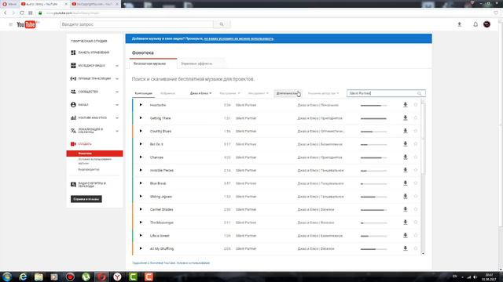Open the footer link below the track list
This screenshot has width=503, height=282.
(171, 263)
